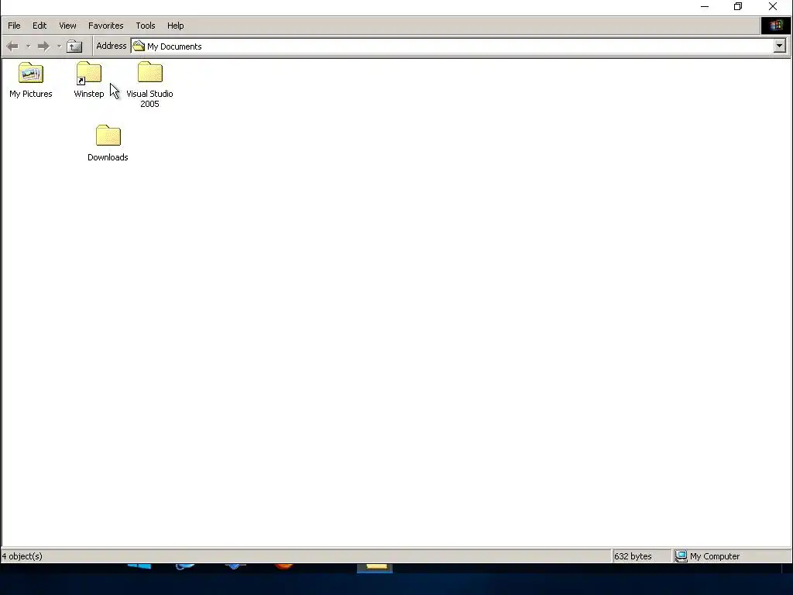Restore down the My Documents window
This screenshot has height=595, width=793.
coord(738,6)
